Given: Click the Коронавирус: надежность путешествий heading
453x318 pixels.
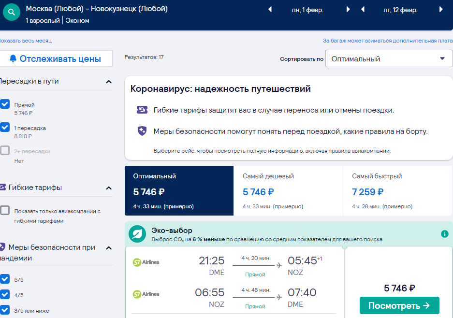Looking at the screenshot, I should click(220, 88).
